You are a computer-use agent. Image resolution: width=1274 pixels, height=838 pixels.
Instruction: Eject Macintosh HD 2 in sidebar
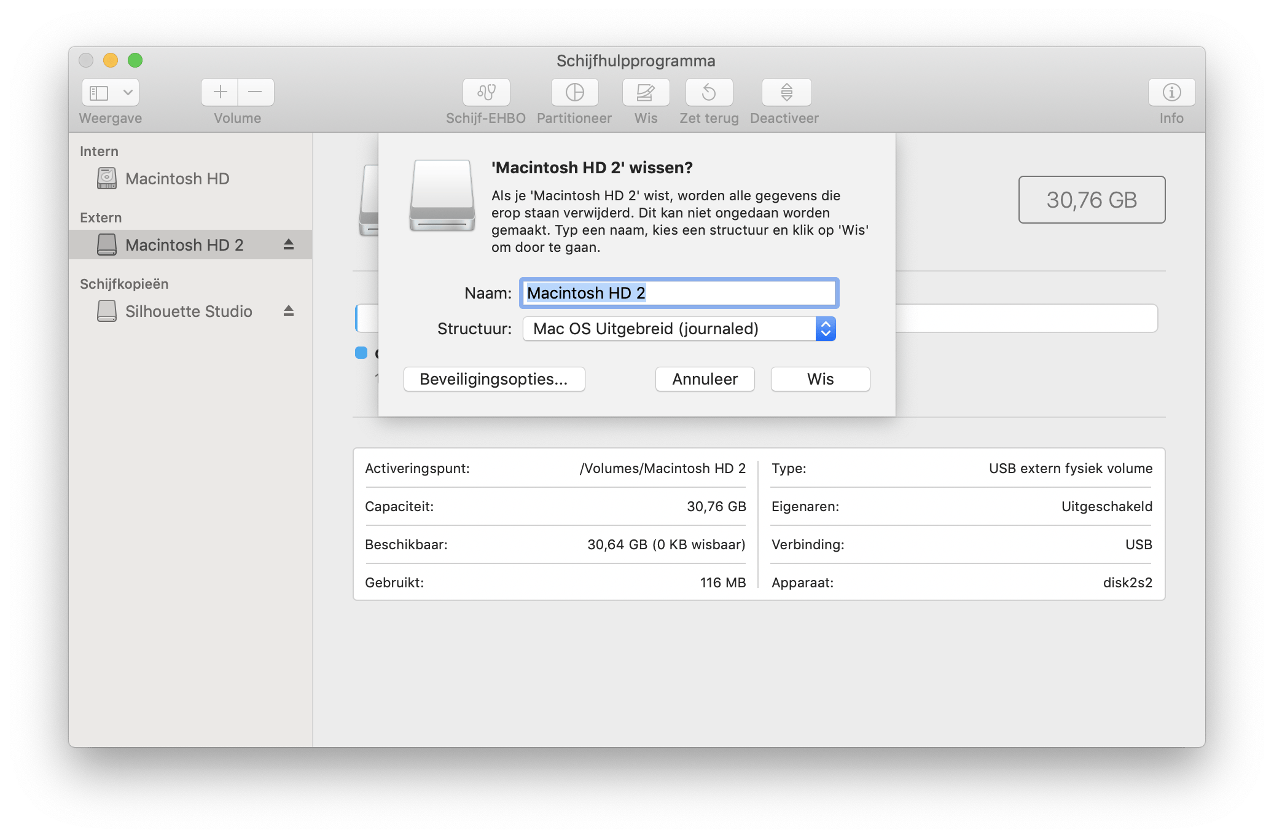(289, 245)
